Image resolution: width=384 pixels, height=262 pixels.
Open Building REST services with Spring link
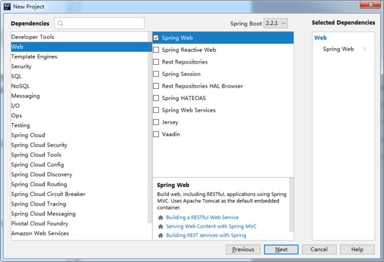[x=206, y=235]
